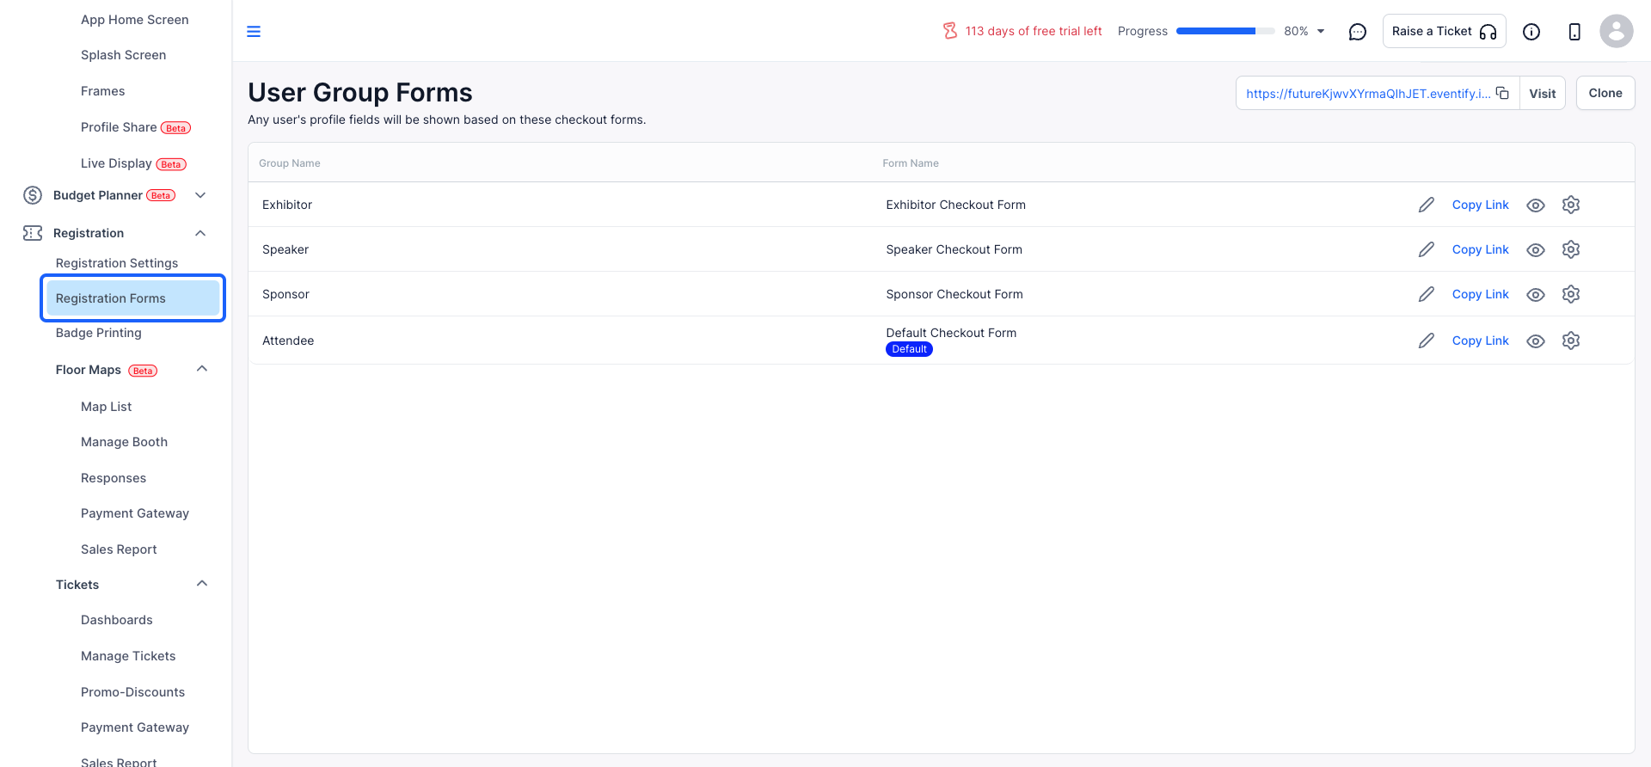Image resolution: width=1651 pixels, height=767 pixels.
Task: Open the mobile preview phone icon
Action: click(1574, 32)
